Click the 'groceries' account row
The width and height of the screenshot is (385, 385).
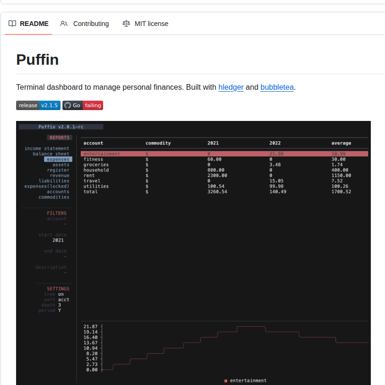point(224,164)
